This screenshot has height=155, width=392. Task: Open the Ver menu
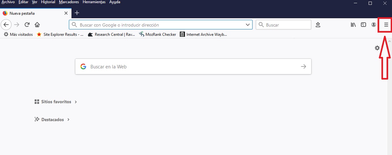[35, 2]
